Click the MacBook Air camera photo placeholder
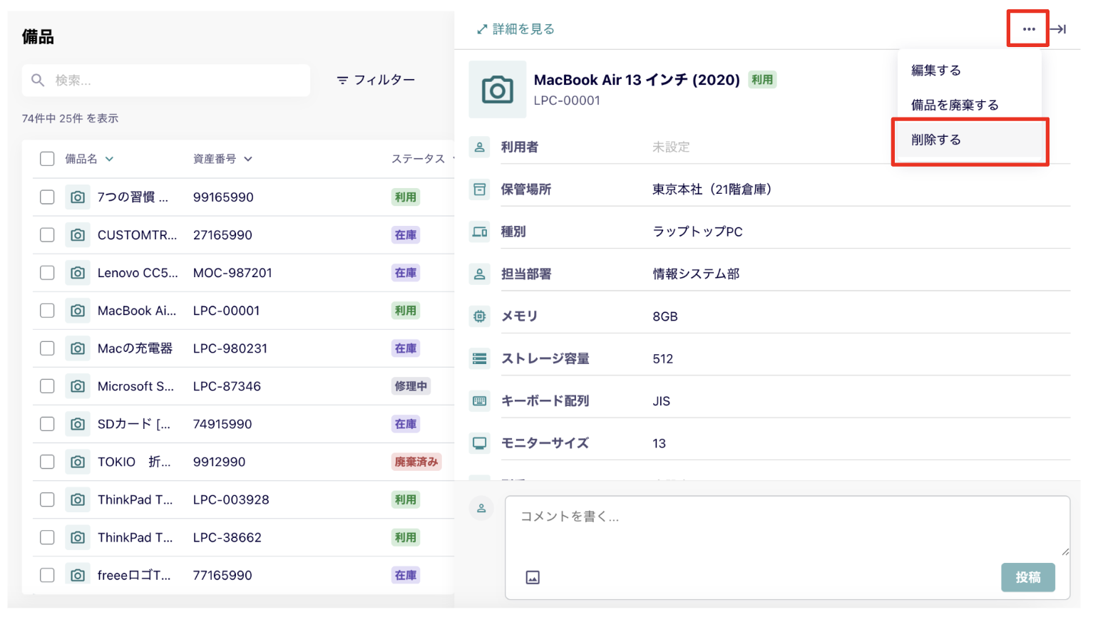 497,90
